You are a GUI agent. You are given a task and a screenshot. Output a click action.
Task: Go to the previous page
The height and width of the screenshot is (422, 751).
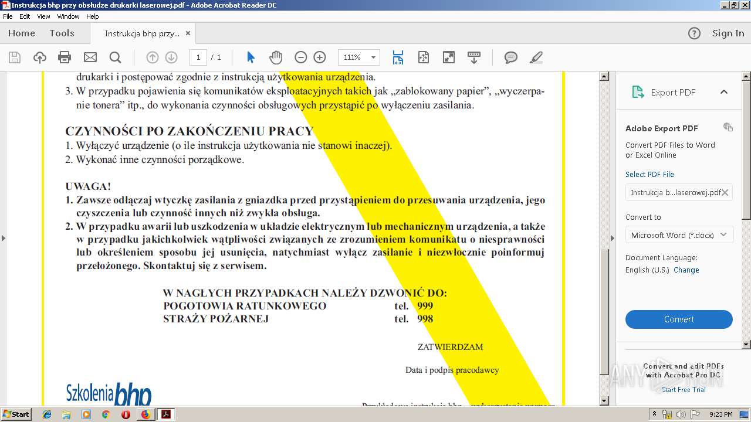click(x=153, y=57)
